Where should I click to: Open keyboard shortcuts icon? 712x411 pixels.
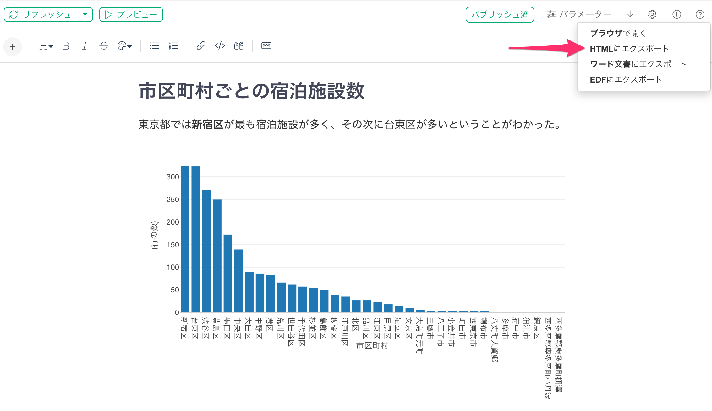[x=266, y=46]
